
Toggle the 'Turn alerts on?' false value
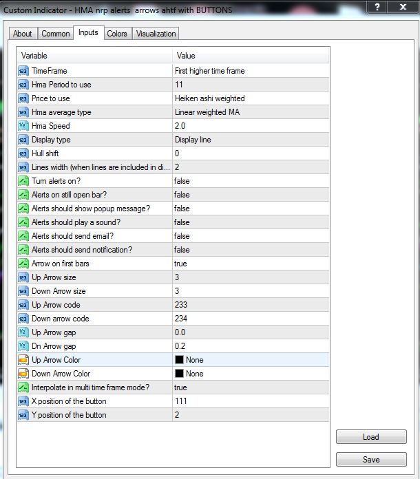tap(182, 181)
